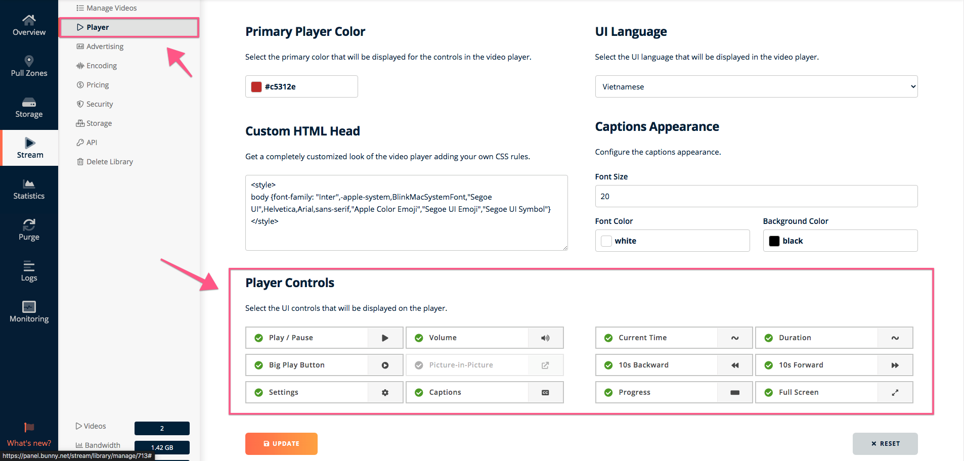
Task: Click the What's new flag icon
Action: point(29,428)
